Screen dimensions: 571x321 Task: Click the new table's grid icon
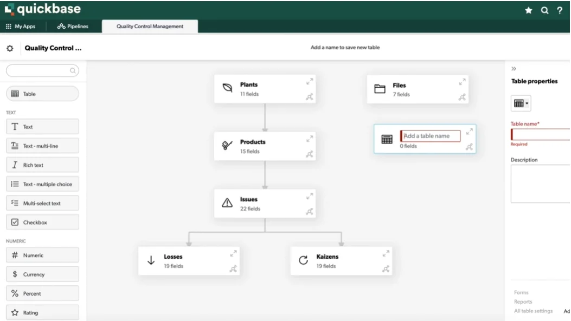tap(387, 139)
